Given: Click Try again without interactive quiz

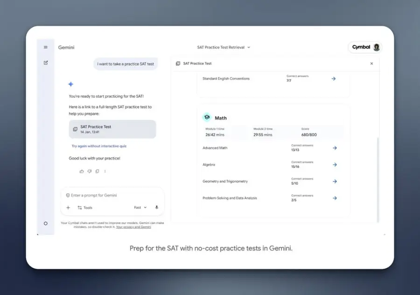Looking at the screenshot, I should coord(99,146).
